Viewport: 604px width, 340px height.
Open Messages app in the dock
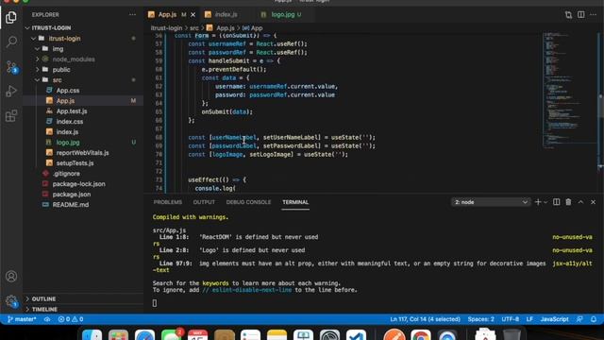click(171, 334)
